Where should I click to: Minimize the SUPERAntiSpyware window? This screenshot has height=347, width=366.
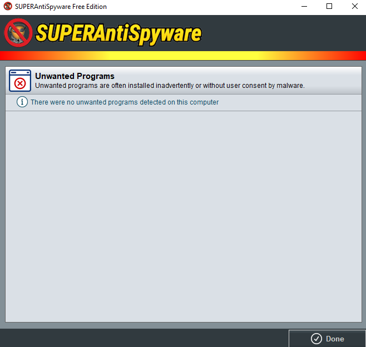[x=304, y=6]
